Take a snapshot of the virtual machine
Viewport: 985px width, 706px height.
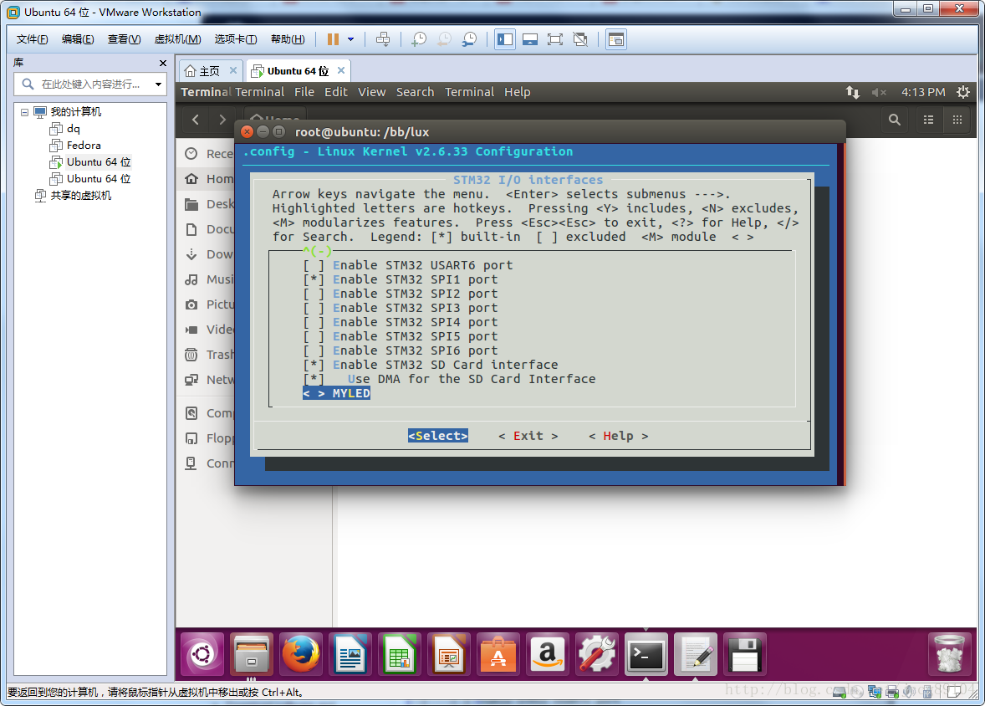click(418, 39)
